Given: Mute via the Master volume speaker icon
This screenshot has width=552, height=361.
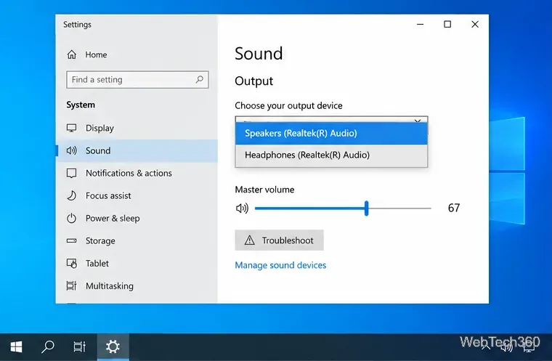Looking at the screenshot, I should [x=242, y=208].
